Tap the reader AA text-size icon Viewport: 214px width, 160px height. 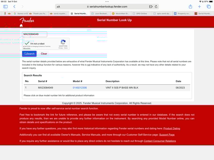pos(58,7)
